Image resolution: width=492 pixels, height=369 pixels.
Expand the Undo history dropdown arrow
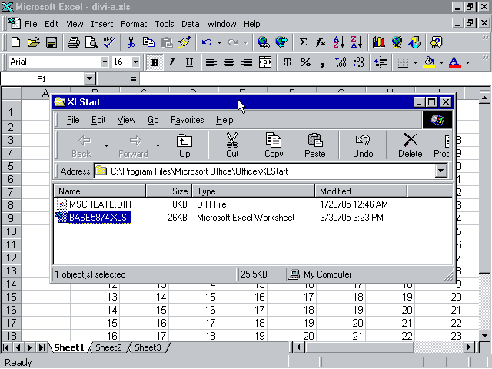pos(219,42)
